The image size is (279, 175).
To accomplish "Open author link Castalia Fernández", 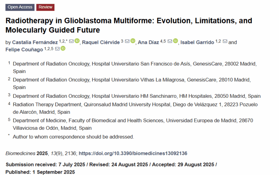I will click(x=35, y=42).
